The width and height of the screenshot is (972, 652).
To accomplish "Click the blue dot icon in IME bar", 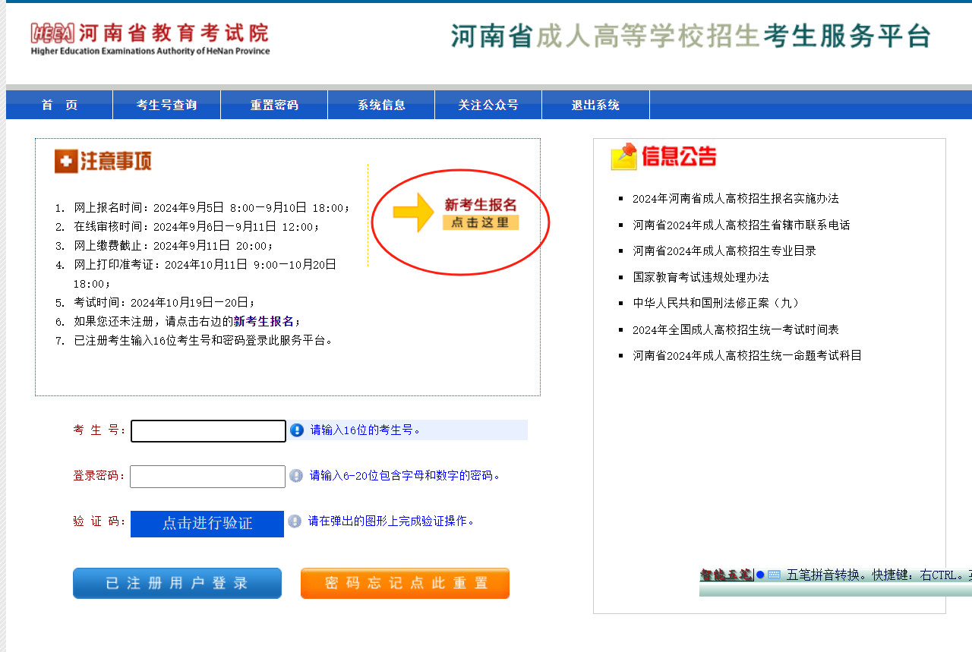I will point(760,575).
